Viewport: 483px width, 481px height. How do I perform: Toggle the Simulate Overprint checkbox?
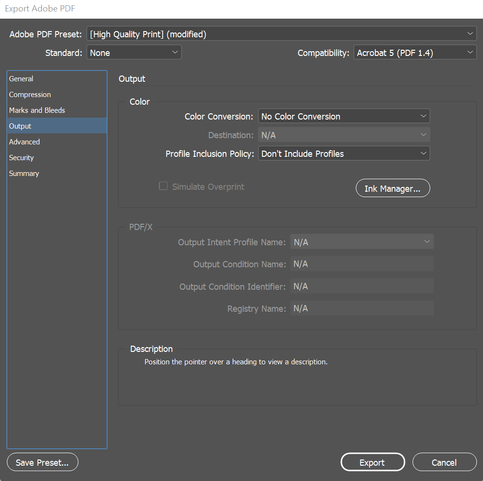pos(163,186)
